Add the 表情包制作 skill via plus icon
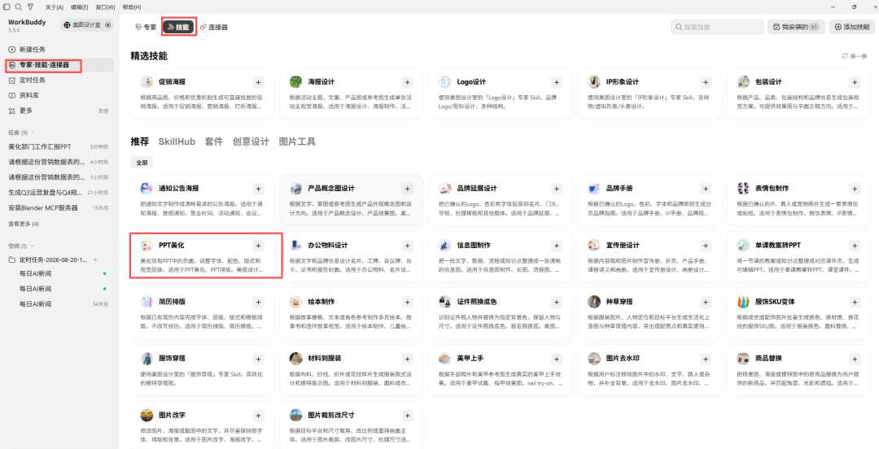The height and width of the screenshot is (449, 879). tap(855, 189)
